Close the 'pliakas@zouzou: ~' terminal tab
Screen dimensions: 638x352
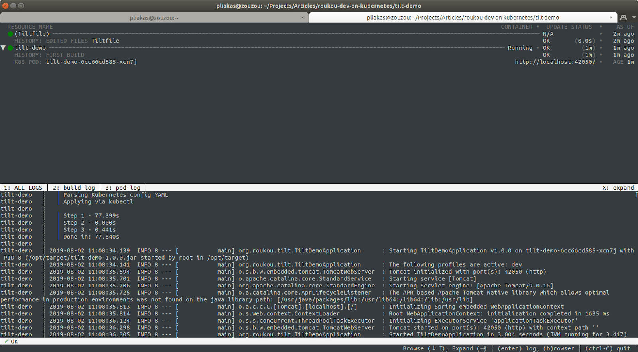click(302, 18)
